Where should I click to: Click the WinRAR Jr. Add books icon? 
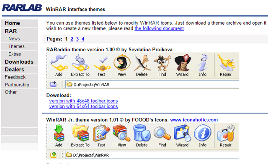[x=59, y=133]
